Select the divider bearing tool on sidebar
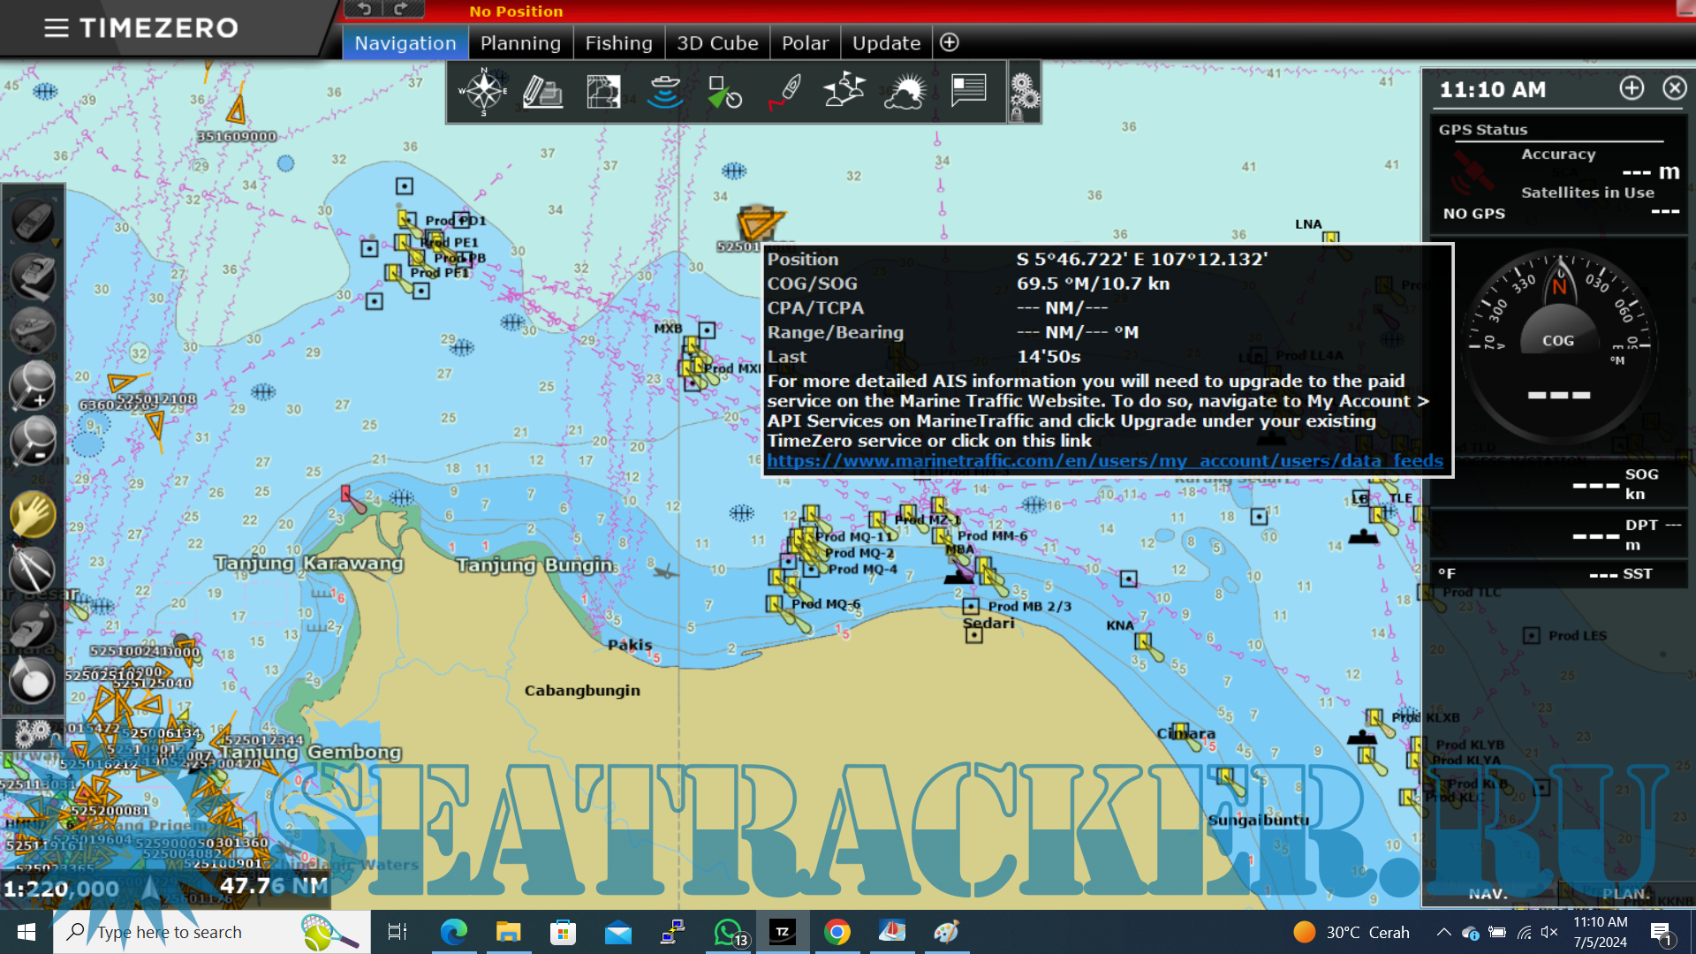This screenshot has width=1696, height=954. (x=33, y=569)
